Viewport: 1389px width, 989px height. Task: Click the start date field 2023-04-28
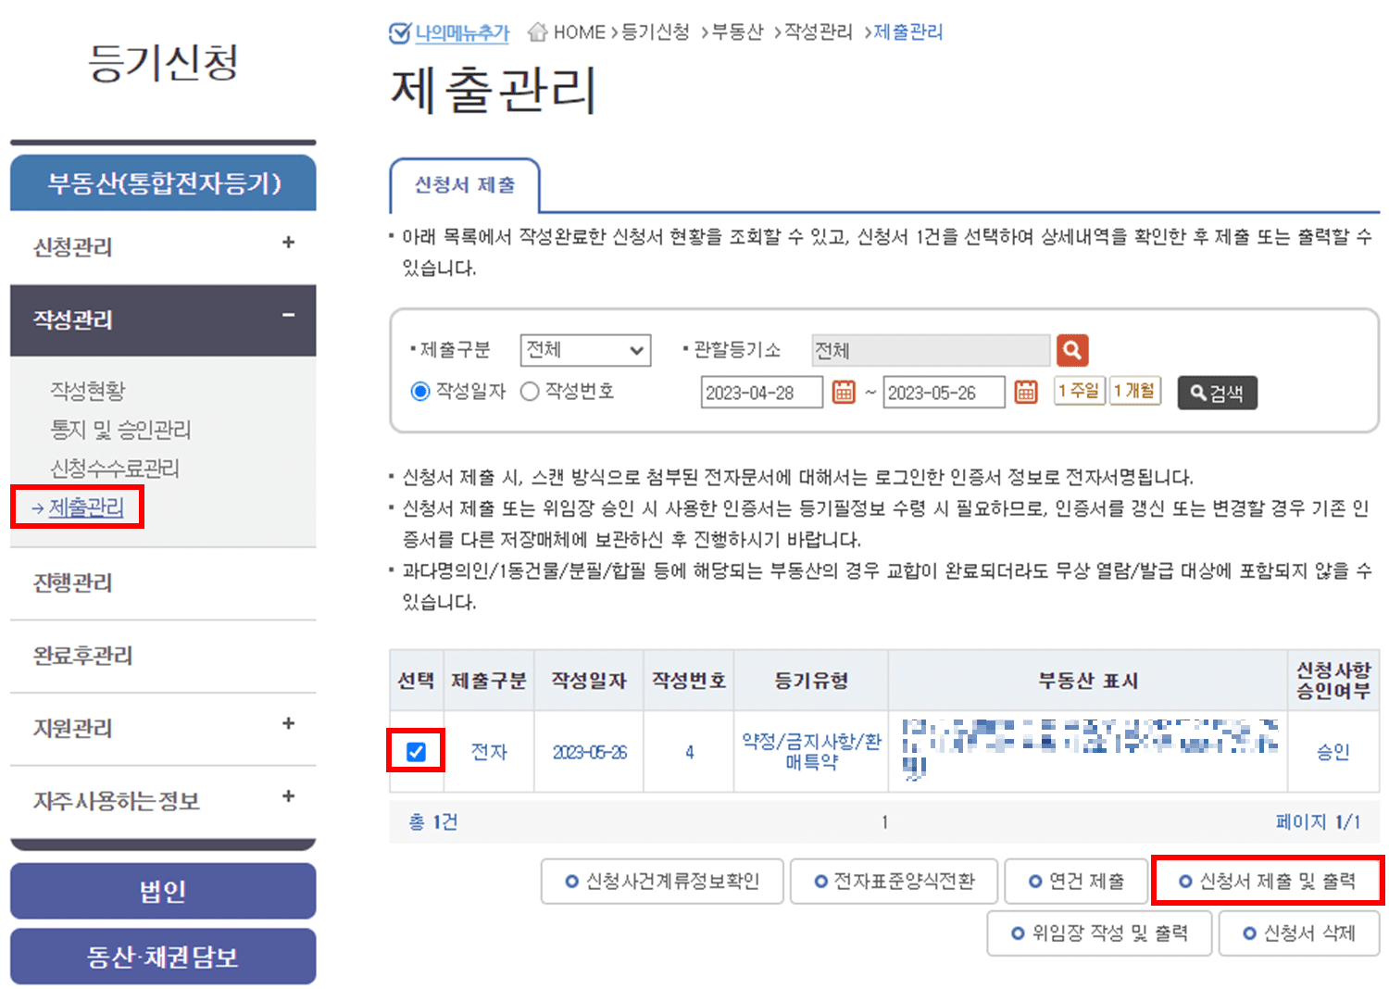pyautogui.click(x=762, y=393)
